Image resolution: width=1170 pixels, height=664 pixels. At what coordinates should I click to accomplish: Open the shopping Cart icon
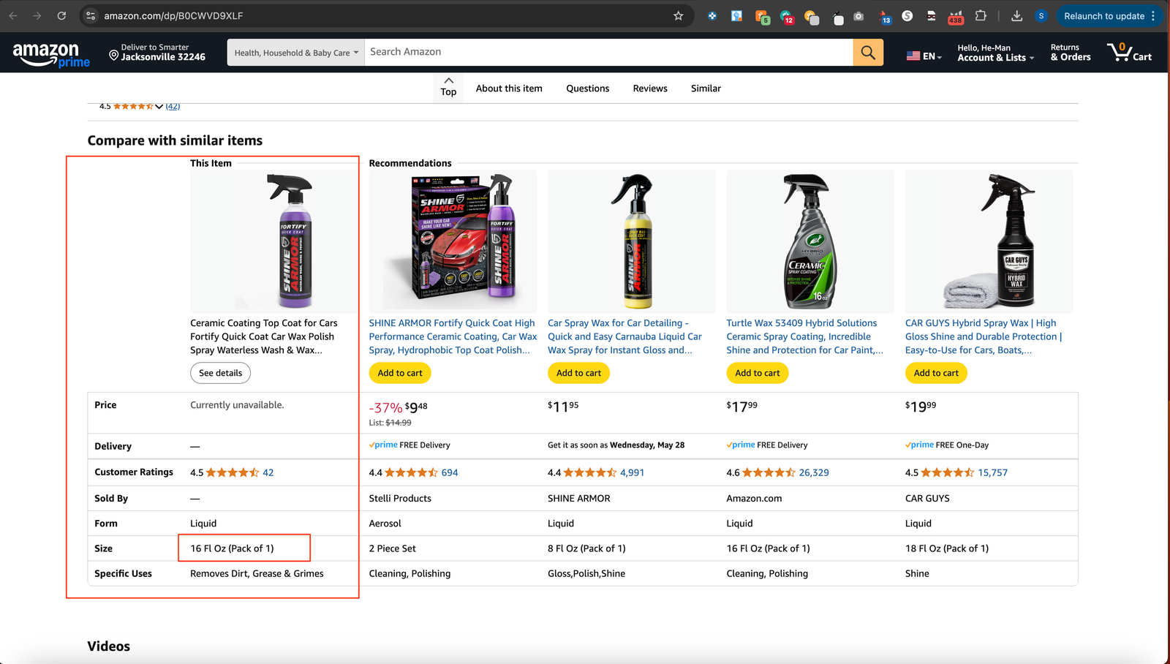click(x=1129, y=52)
